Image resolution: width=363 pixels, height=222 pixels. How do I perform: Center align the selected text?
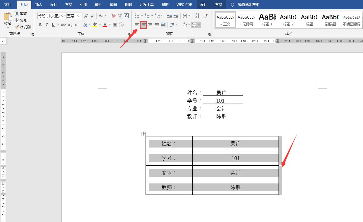(x=143, y=25)
